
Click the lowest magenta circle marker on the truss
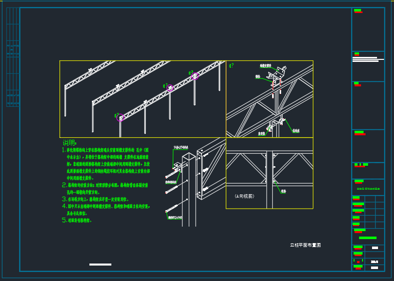point(120,117)
